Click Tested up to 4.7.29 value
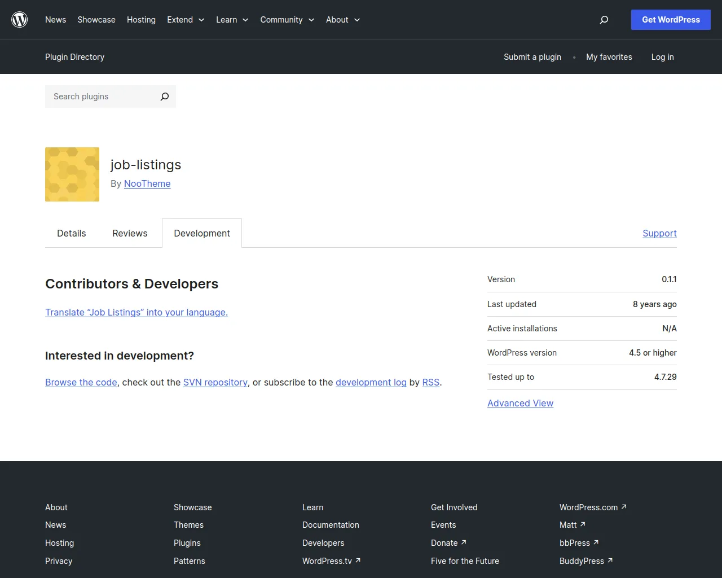This screenshot has height=578, width=722. pos(666,377)
